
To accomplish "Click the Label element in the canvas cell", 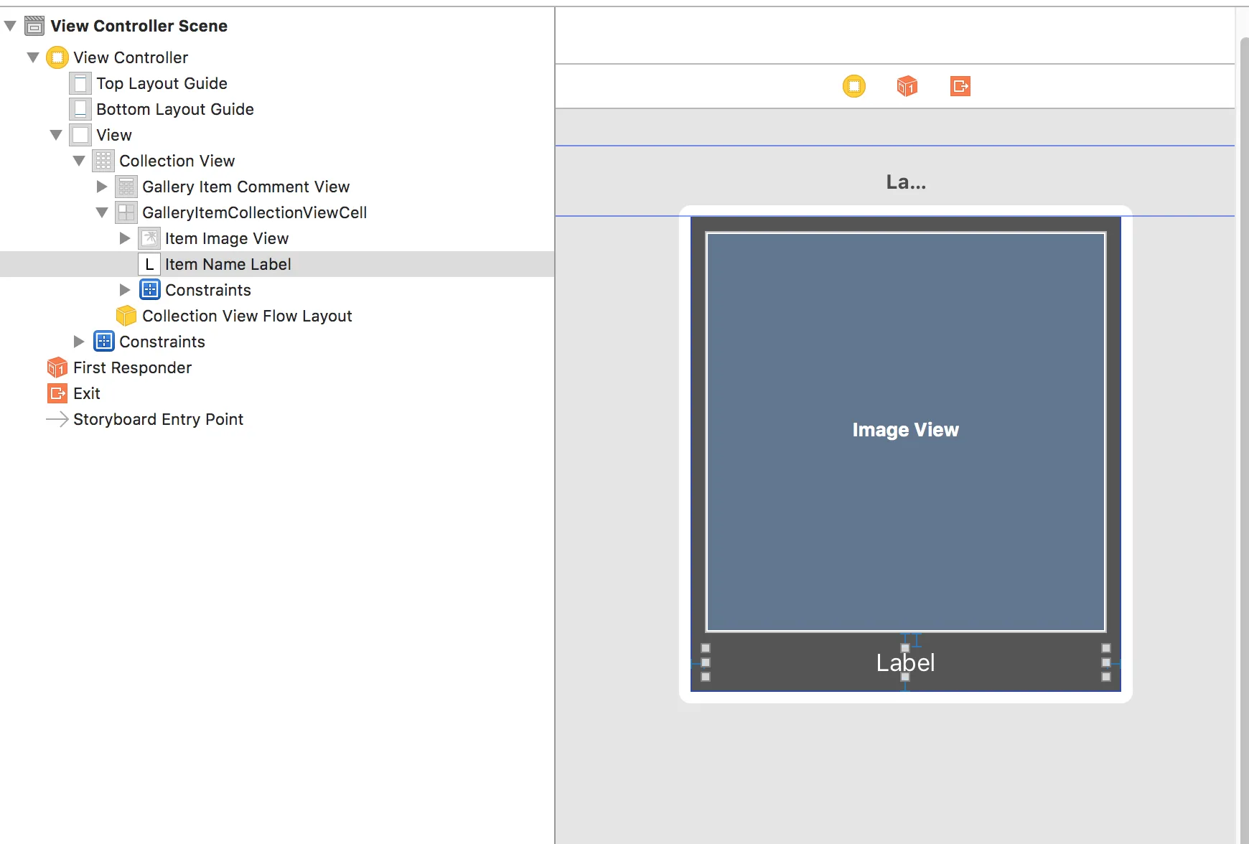I will 906,662.
